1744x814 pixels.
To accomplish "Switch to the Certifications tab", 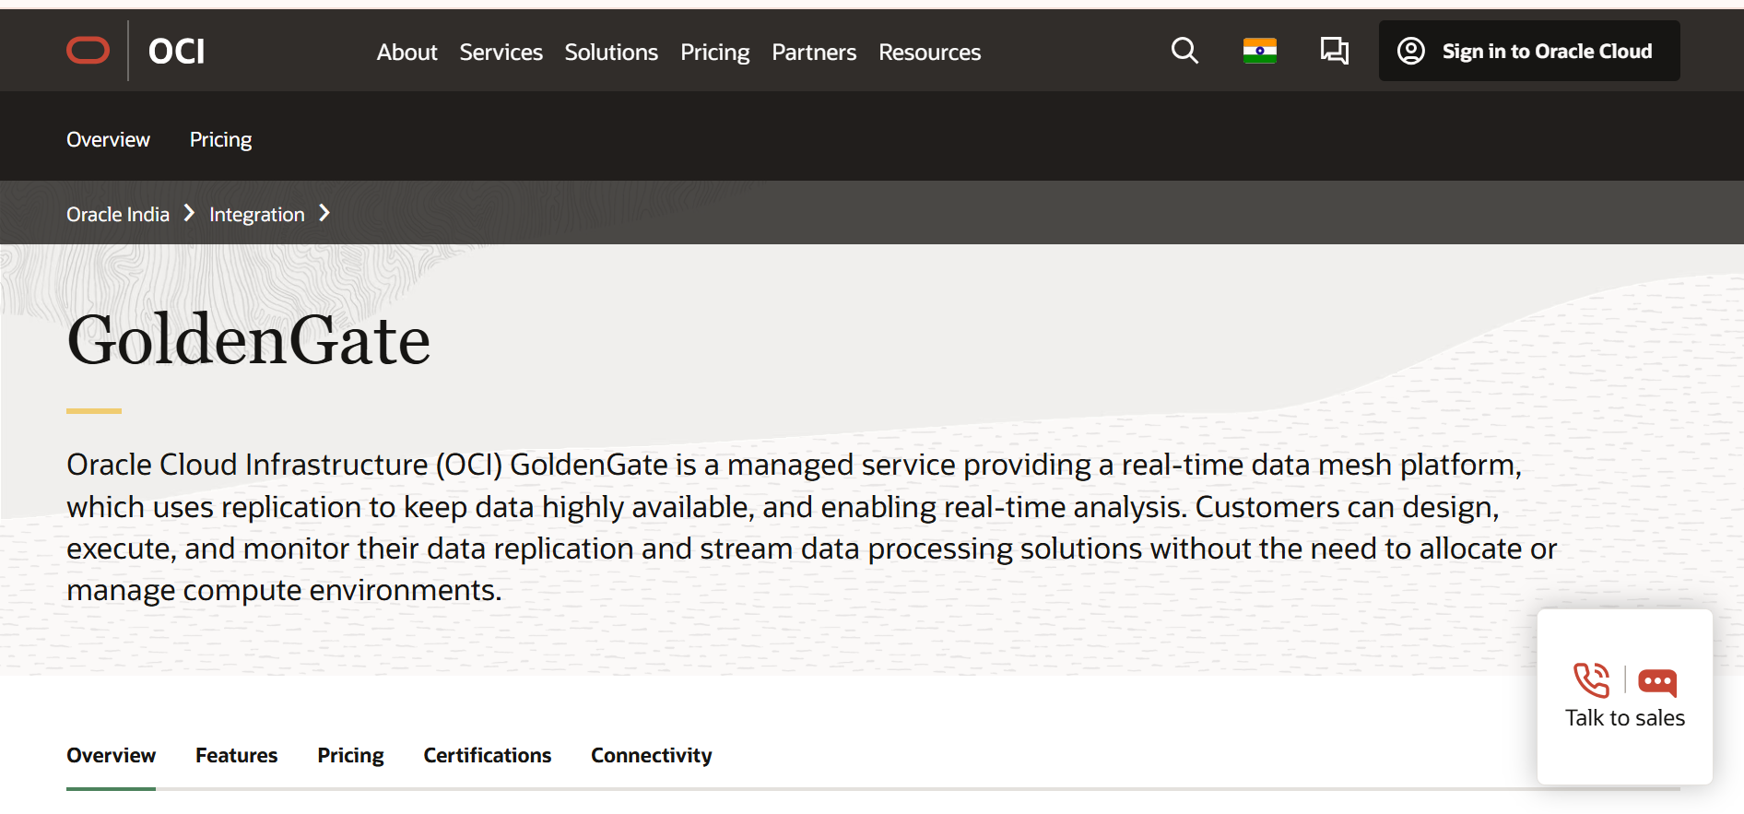I will click(x=487, y=755).
